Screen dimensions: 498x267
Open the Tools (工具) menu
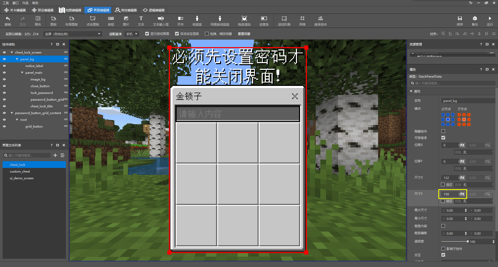(x=6, y=3)
